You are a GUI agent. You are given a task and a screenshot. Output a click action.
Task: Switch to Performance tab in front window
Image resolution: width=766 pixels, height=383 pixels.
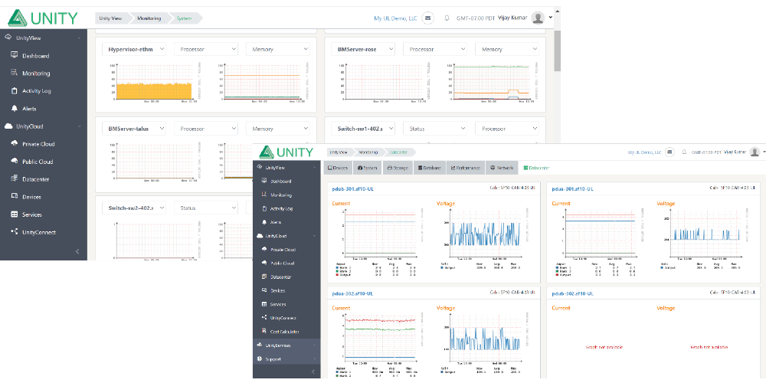pos(466,168)
